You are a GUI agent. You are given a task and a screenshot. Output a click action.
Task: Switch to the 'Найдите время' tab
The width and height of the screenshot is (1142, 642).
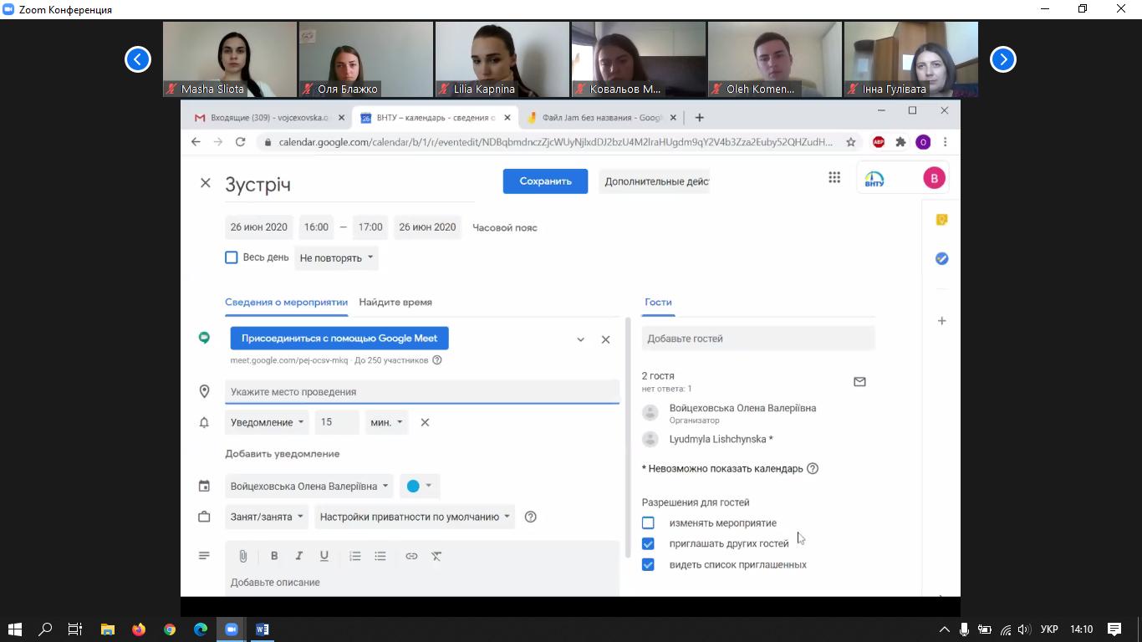coord(395,303)
